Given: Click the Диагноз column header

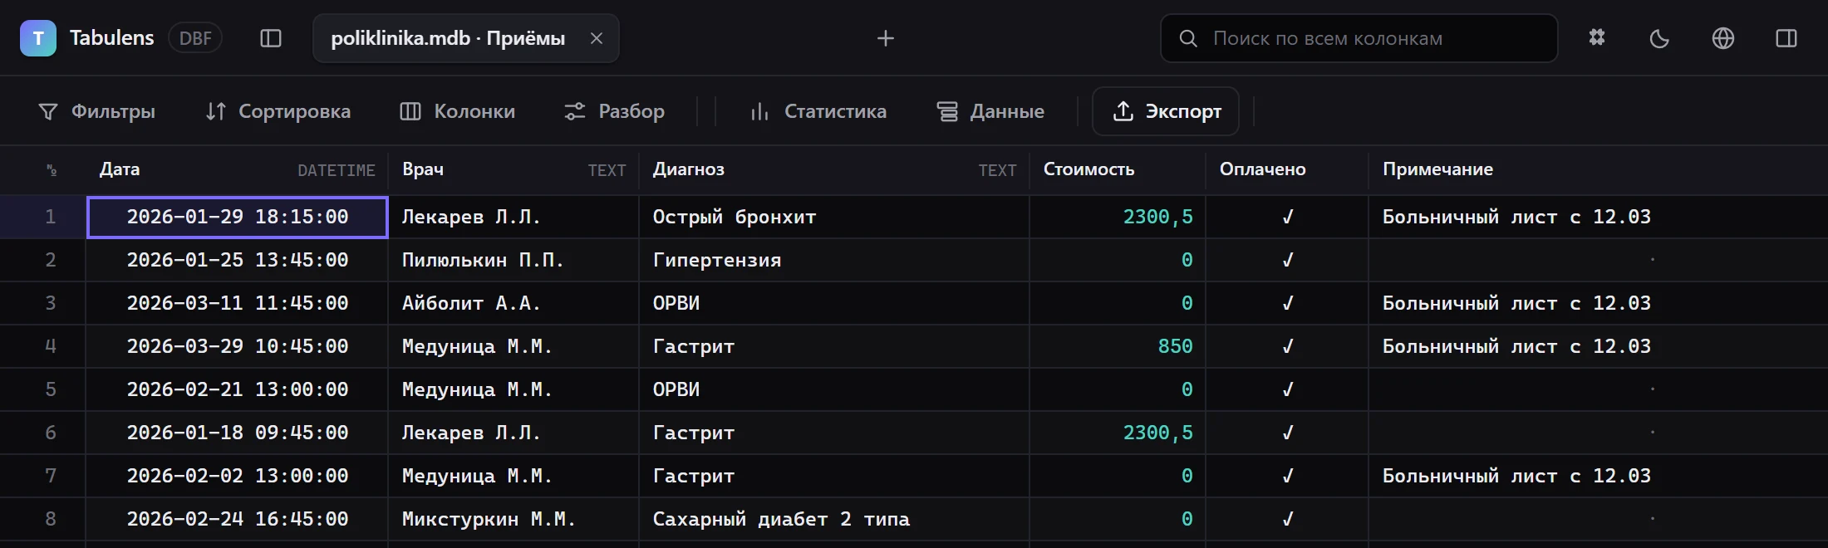Looking at the screenshot, I should pyautogui.click(x=834, y=170).
